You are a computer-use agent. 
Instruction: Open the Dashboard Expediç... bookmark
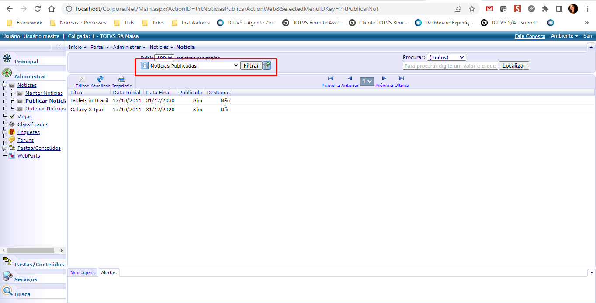tap(444, 23)
